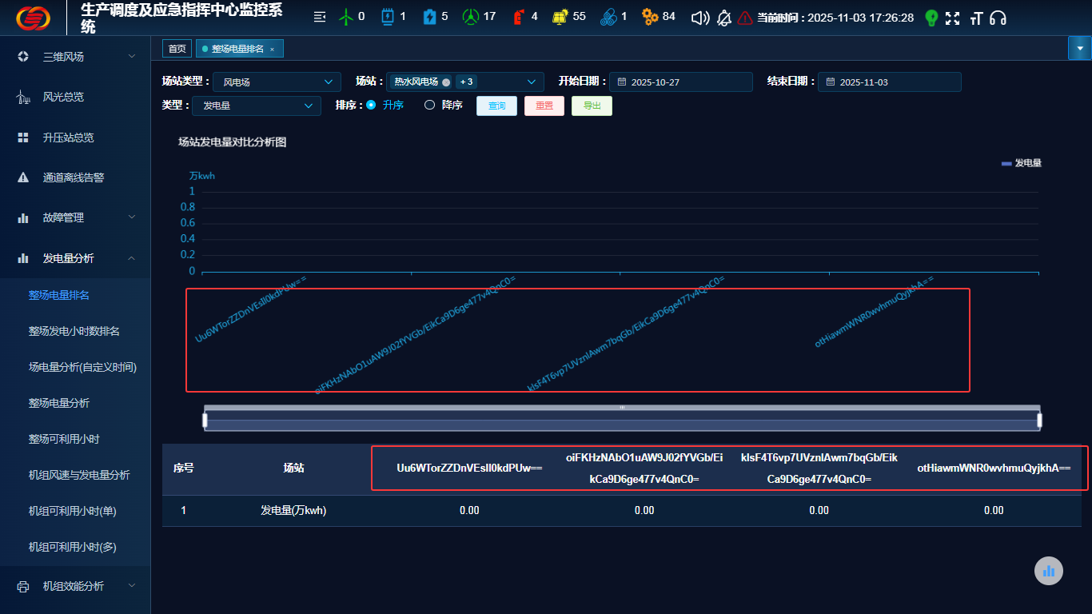Toggle the 发电量 legend series in chart
This screenshot has height=614, width=1092.
pos(1021,163)
